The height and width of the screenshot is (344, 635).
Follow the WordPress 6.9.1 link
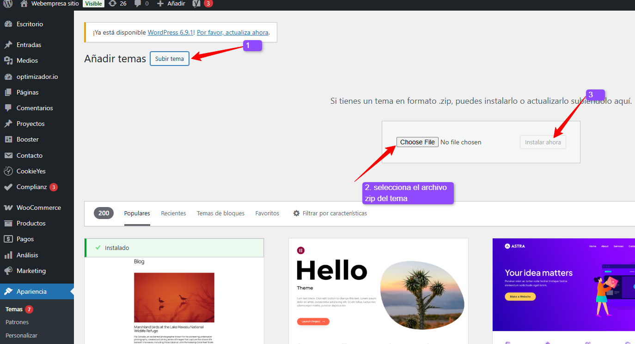pyautogui.click(x=171, y=33)
